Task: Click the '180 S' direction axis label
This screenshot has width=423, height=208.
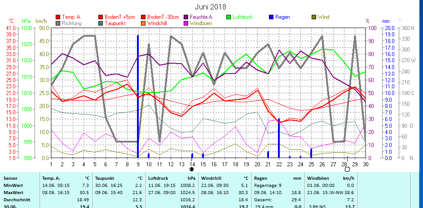Action: (x=408, y=93)
